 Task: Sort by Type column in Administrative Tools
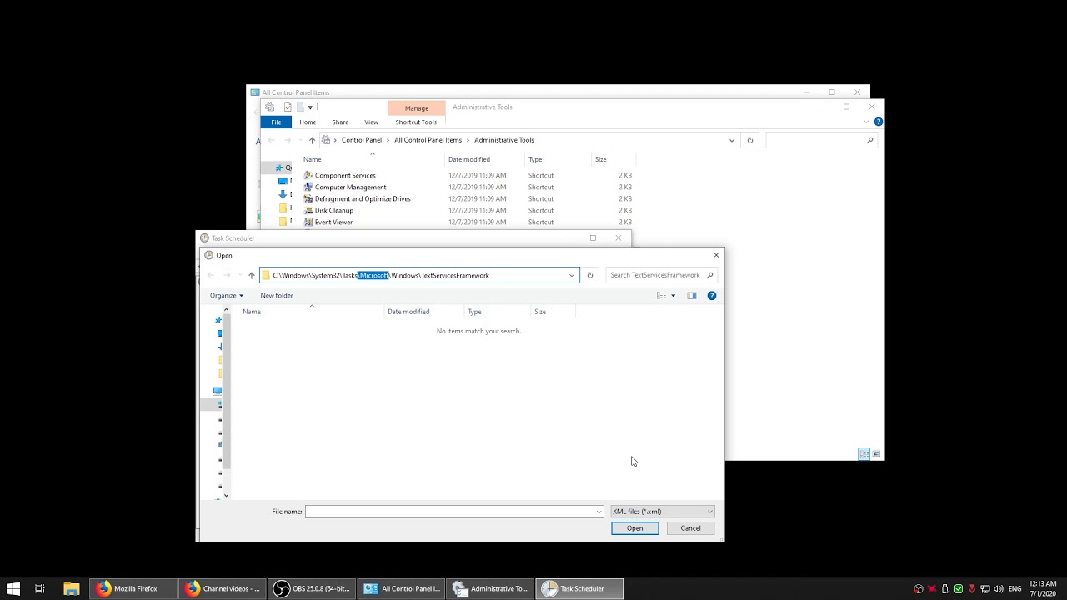535,159
